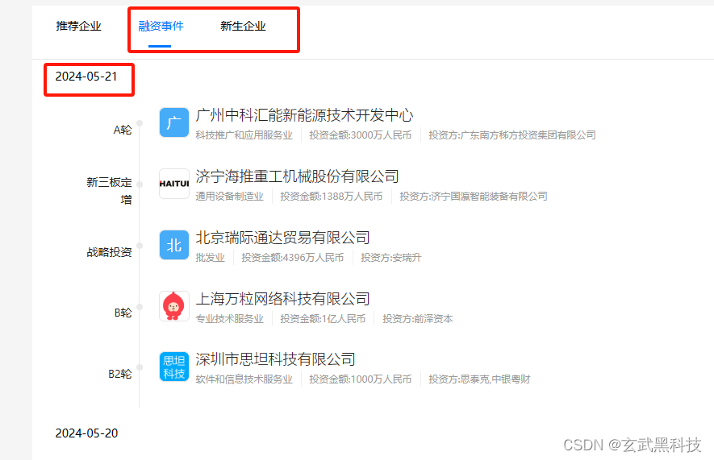Click 投资金额:1000万人民币 text
Image resolution: width=714 pixels, height=460 pixels.
point(360,379)
